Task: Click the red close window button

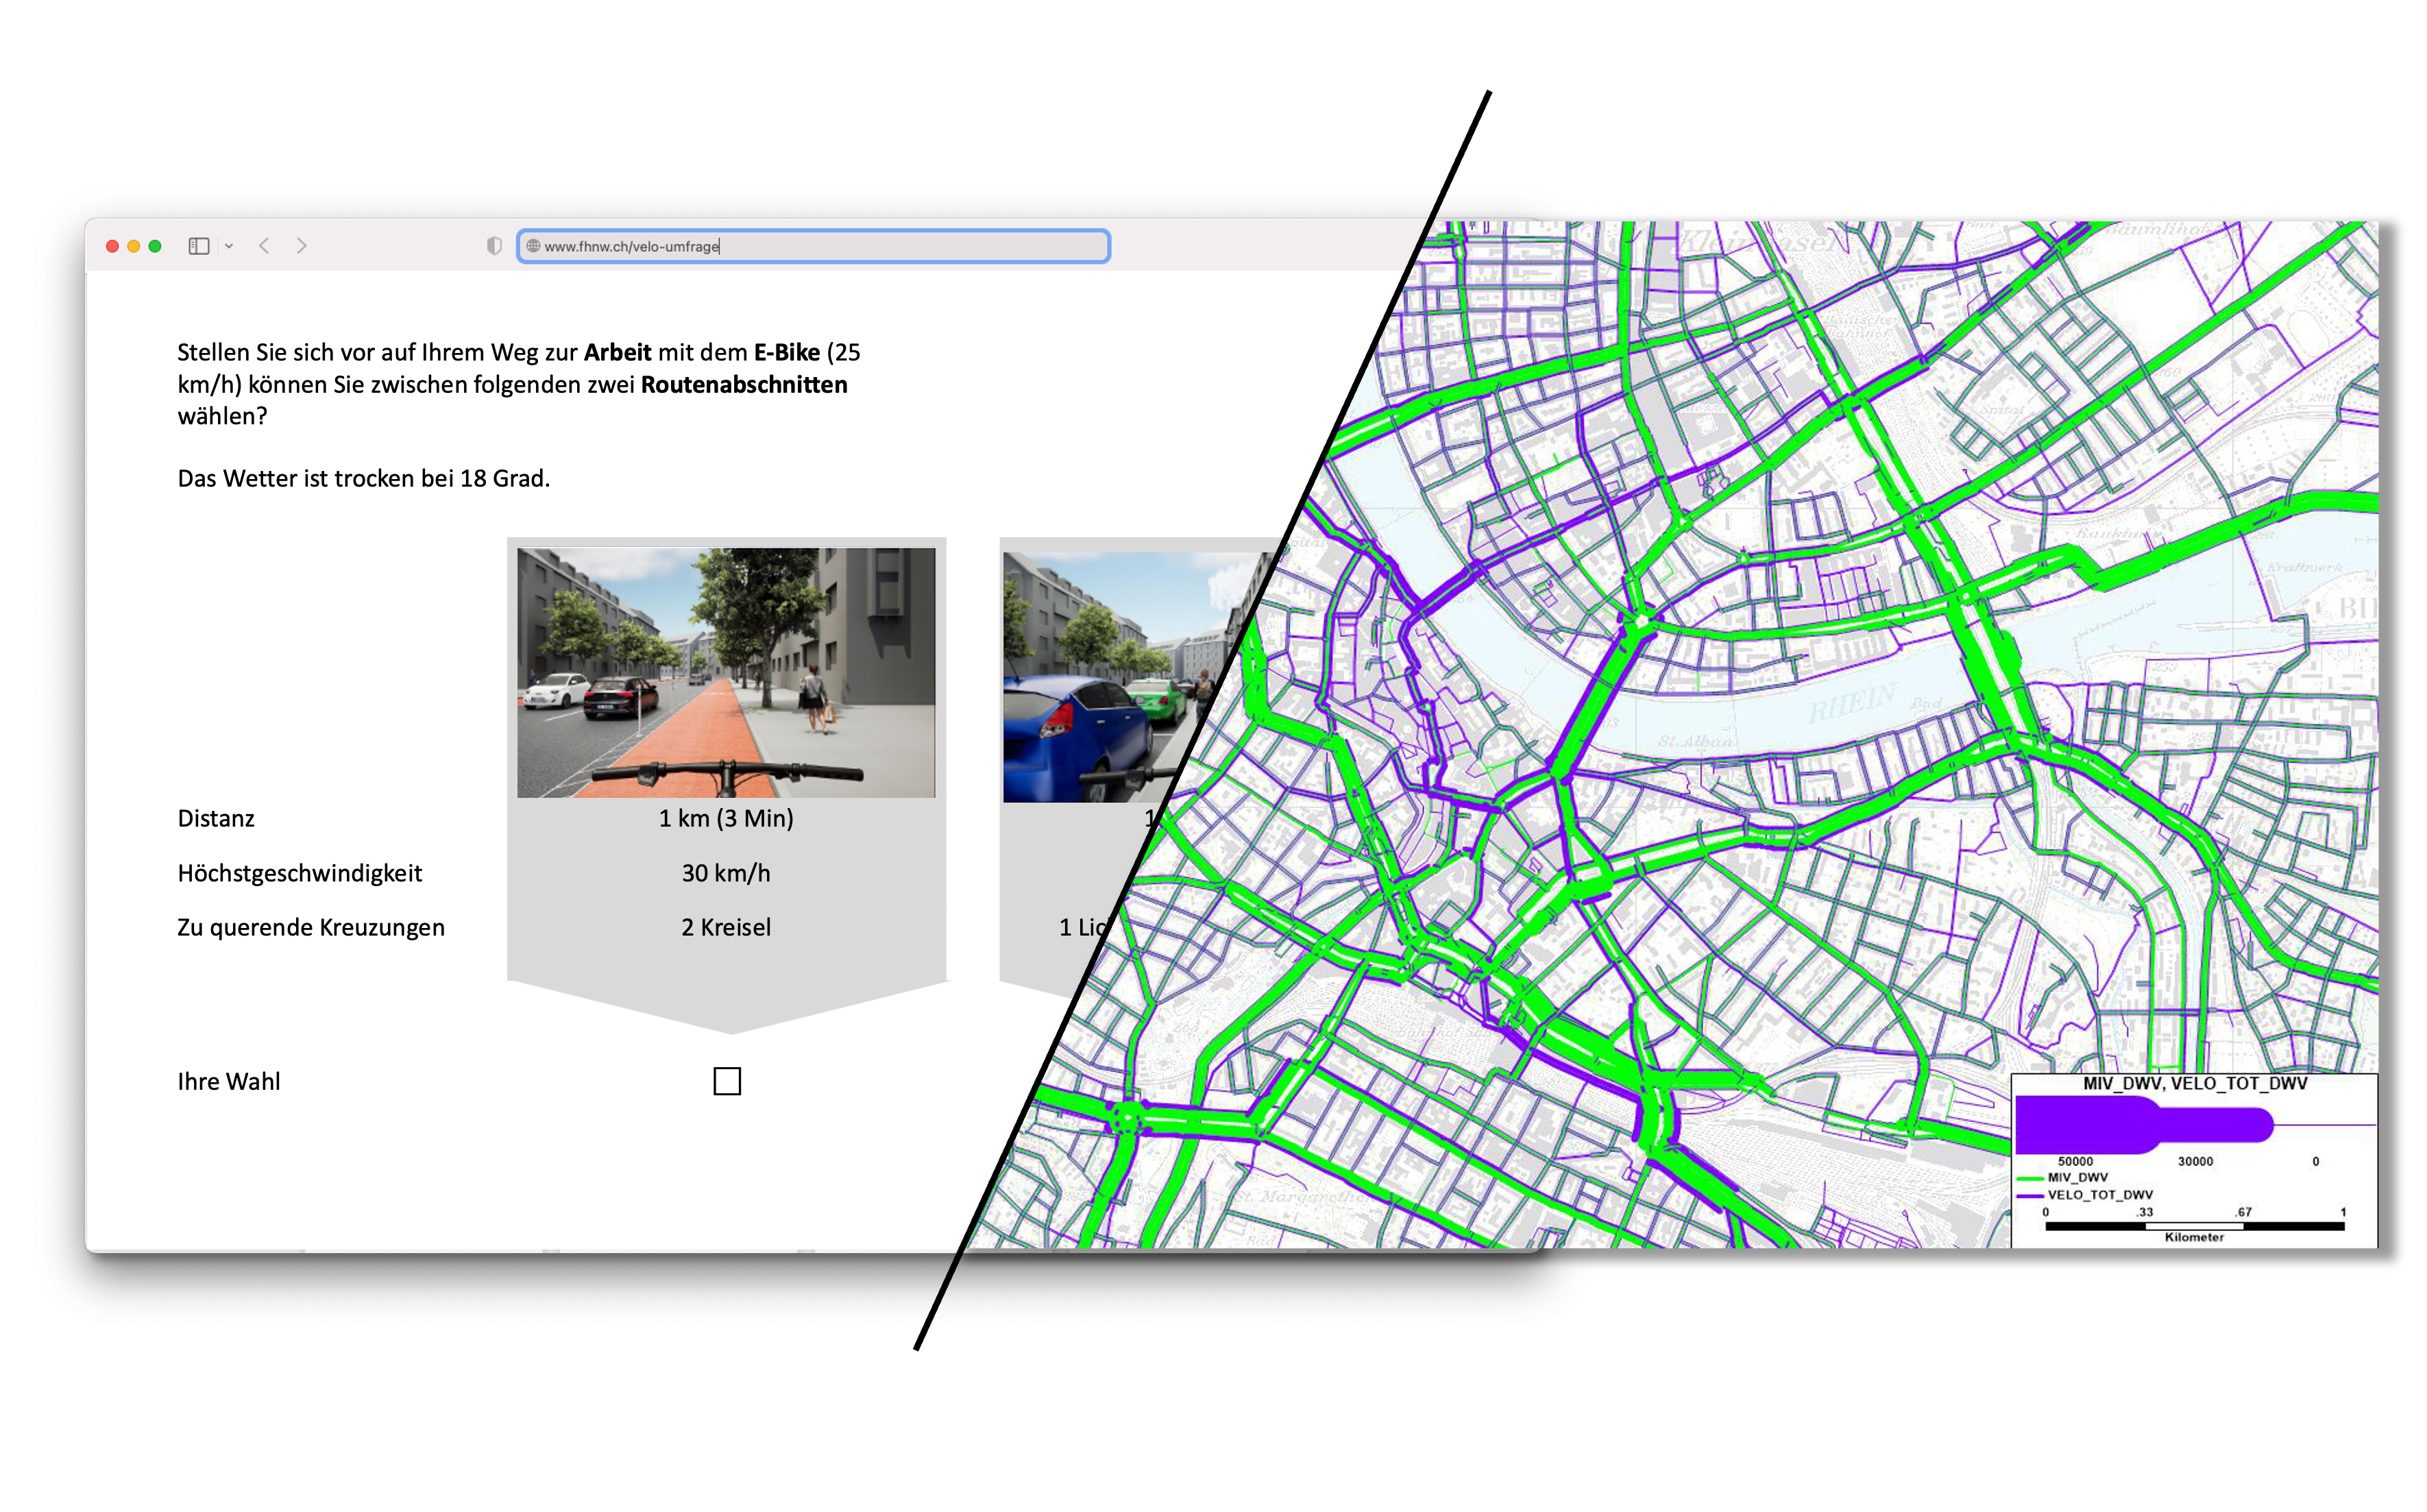Action: tap(112, 246)
